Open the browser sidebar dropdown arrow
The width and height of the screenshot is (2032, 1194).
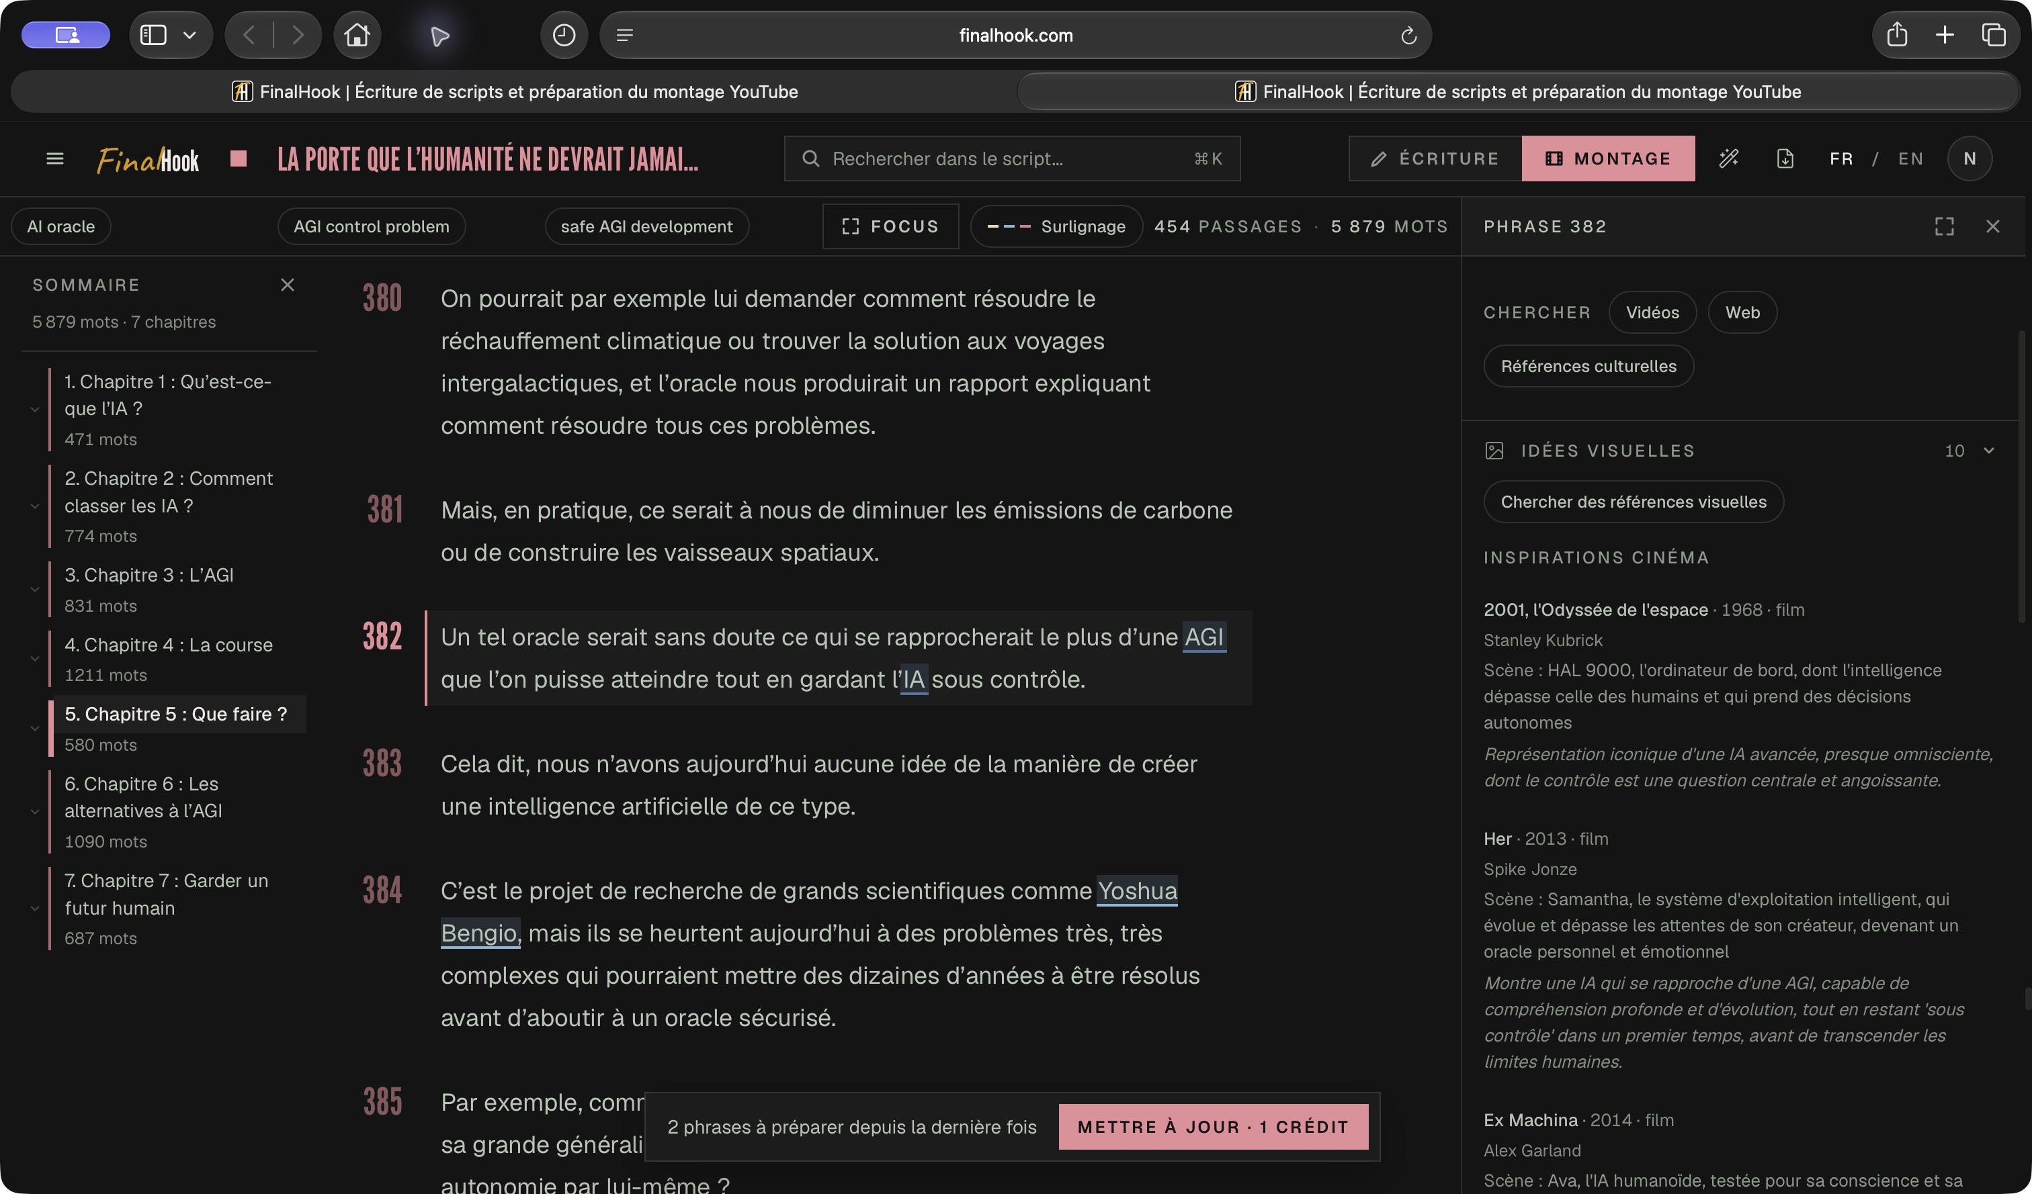[189, 35]
